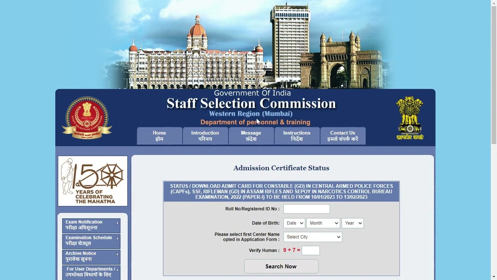Click the Archive Notice arrow icon
This screenshot has width=497, height=280.
point(117,254)
